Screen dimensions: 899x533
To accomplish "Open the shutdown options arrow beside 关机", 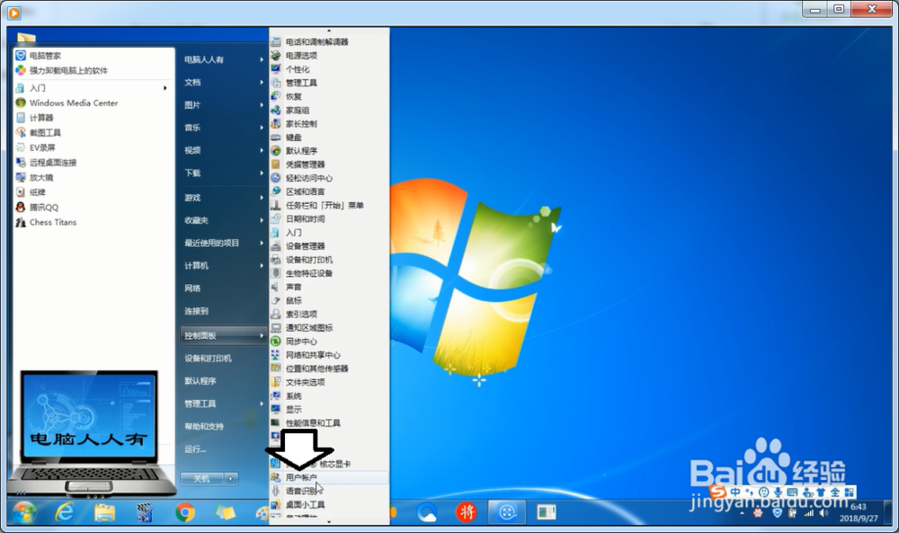I will [231, 478].
